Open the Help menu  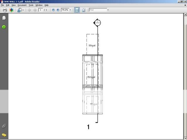pyautogui.click(x=46, y=5)
